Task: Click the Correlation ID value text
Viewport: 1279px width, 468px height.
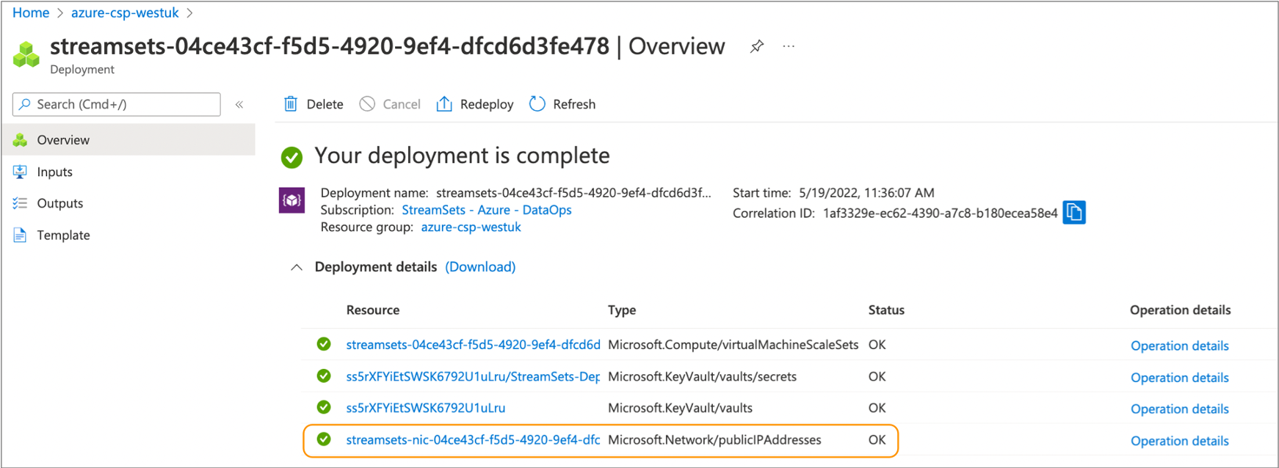Action: tap(940, 213)
